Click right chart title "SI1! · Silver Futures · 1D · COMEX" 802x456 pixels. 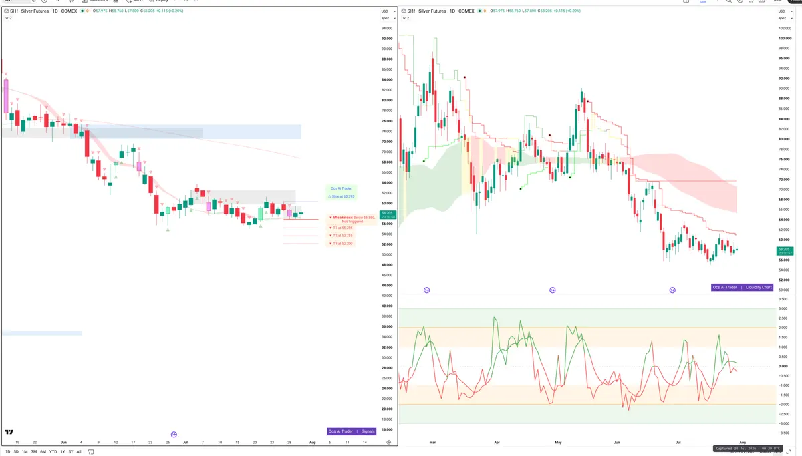tap(442, 11)
